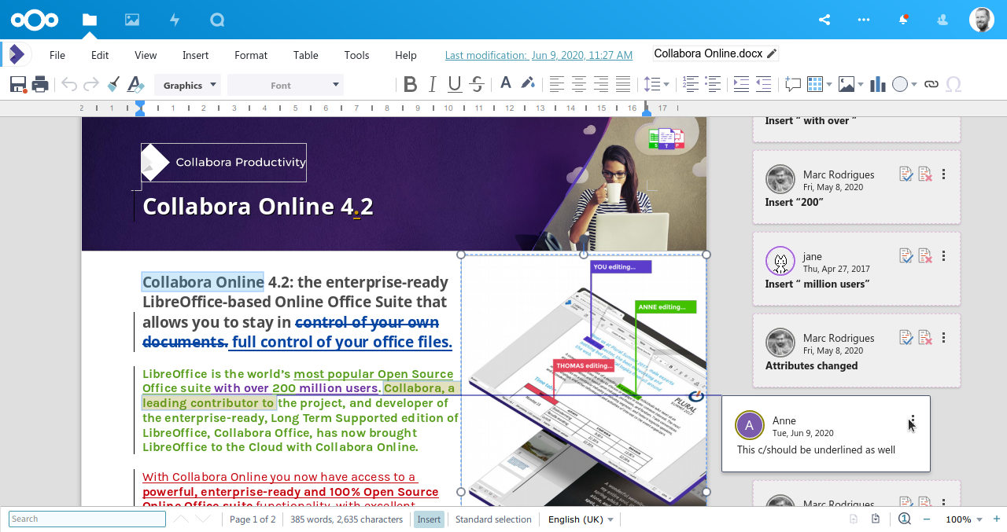Toggle Bold formatting
The width and height of the screenshot is (1007, 532).
coord(410,84)
